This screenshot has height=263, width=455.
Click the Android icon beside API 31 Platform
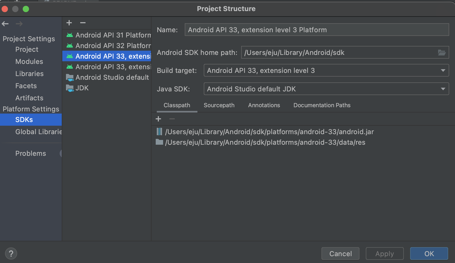point(70,35)
